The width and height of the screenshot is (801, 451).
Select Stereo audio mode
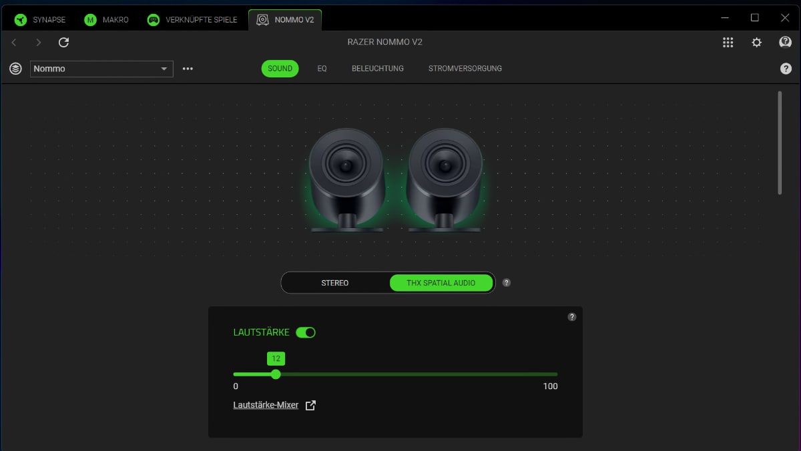(x=334, y=283)
